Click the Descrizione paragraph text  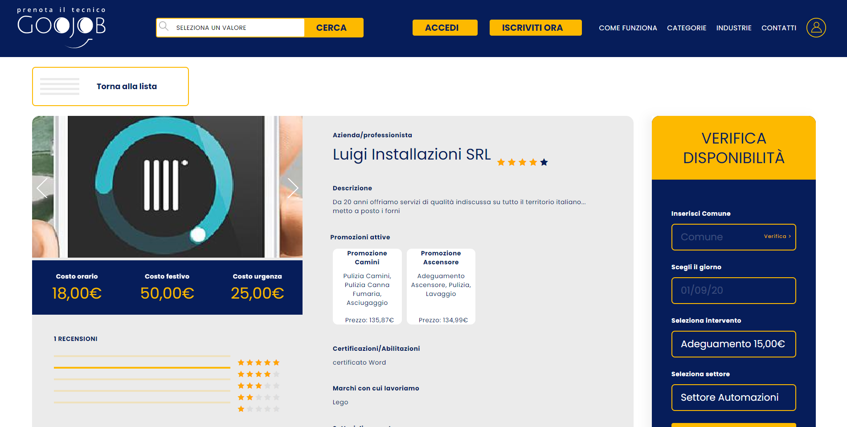[459, 206]
